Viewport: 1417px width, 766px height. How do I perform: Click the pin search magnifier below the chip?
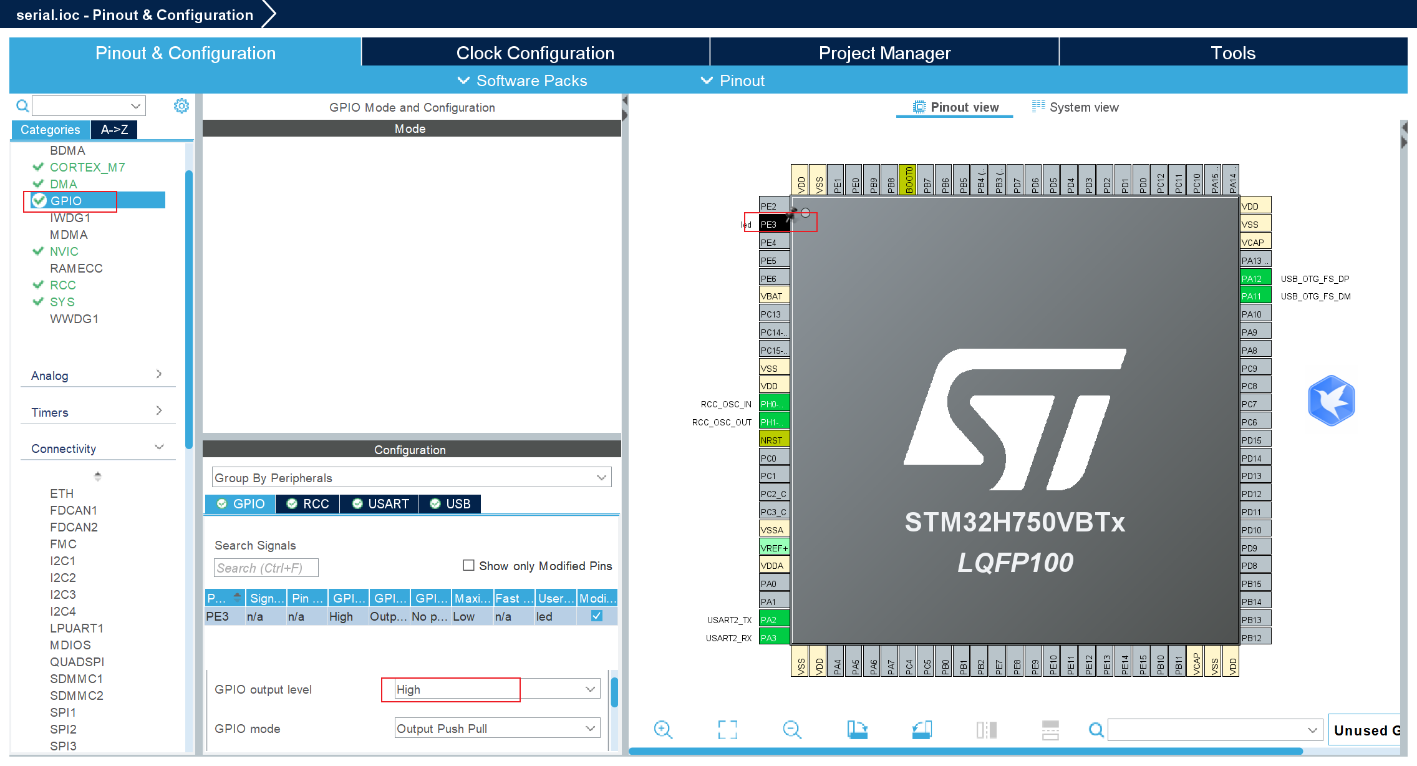tap(1096, 730)
